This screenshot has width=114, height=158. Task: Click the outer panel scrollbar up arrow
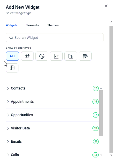111,22
